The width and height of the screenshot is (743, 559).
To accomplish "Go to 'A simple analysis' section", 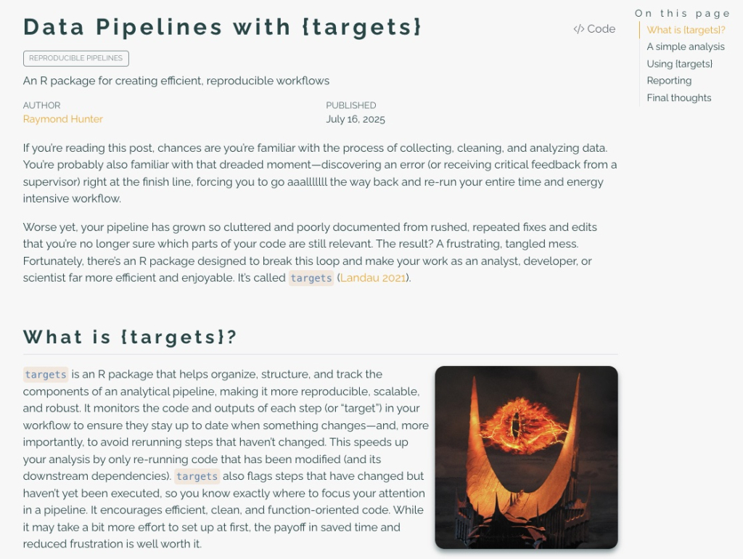I will pyautogui.click(x=686, y=46).
